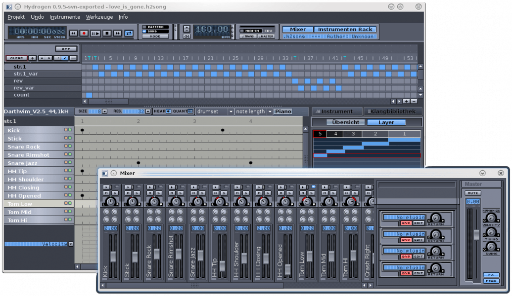The width and height of the screenshot is (512, 296).
Task: Toggle the J.MASTER Jack master button
Action: click(x=266, y=36)
